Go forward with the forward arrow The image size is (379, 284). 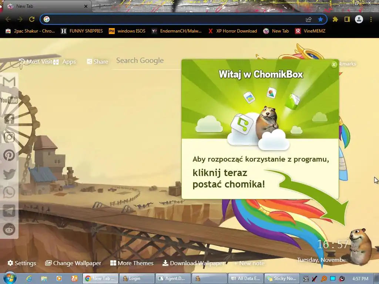[20, 19]
